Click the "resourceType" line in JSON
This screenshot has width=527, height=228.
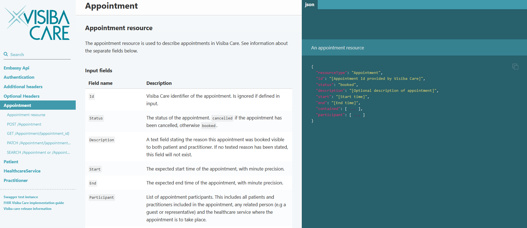(349, 73)
